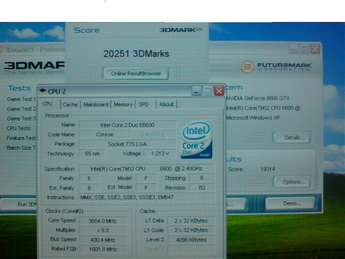Open system Details... in 3DMark05

[x=292, y=138]
